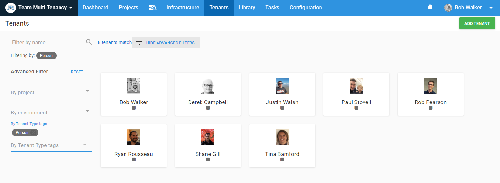The image size is (500, 183).
Task: Click the Bob.Walker user avatar icon
Action: coord(448,8)
